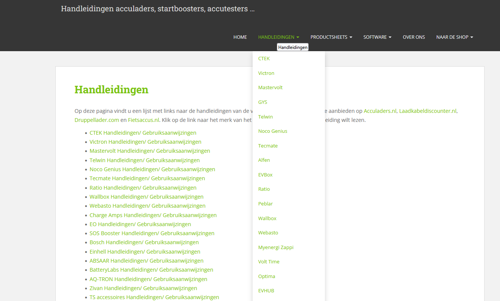Expand the NAAR DE SHOP dropdown
Viewport: 500px width, 301px height.
click(x=454, y=37)
